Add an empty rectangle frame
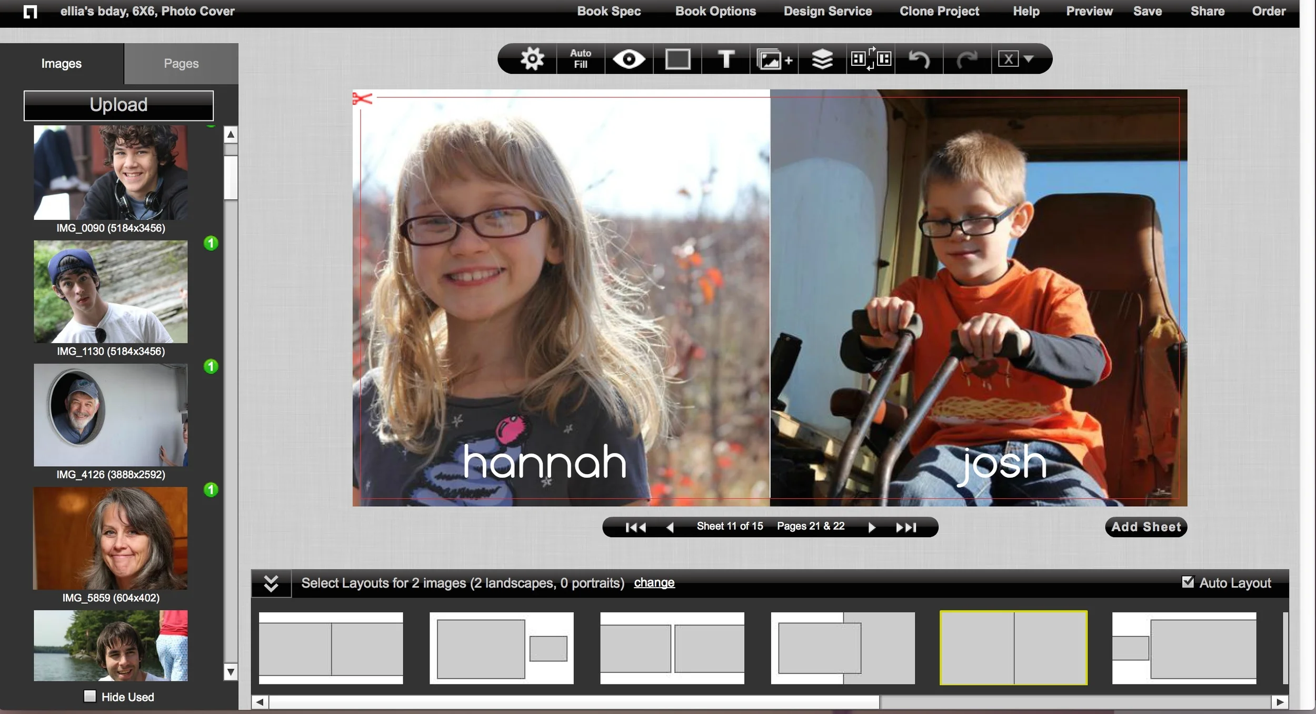Screen dimensions: 1316x714 coord(677,59)
